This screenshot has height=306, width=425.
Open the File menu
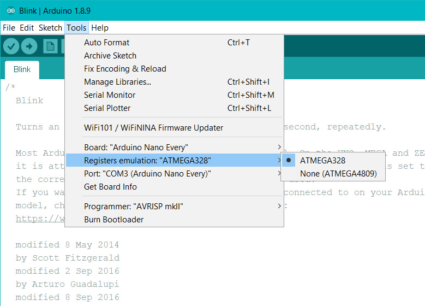pyautogui.click(x=9, y=28)
